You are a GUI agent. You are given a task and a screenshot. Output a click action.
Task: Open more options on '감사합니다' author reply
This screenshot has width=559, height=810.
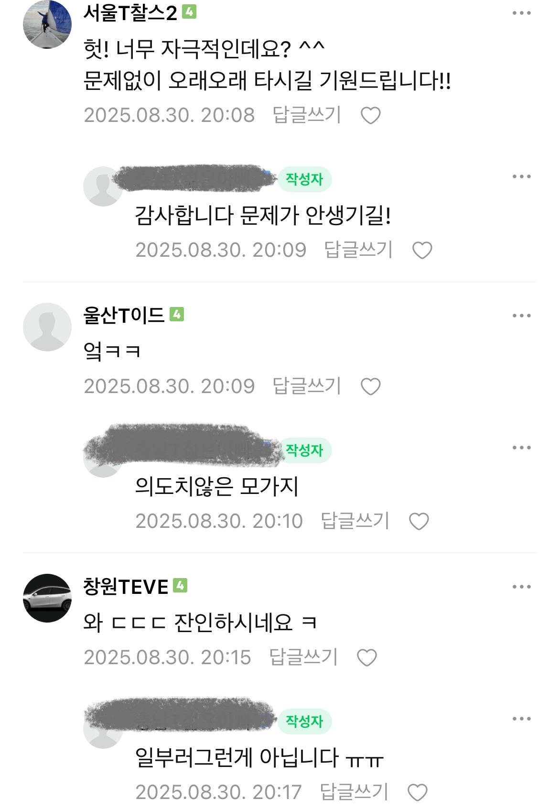[521, 176]
